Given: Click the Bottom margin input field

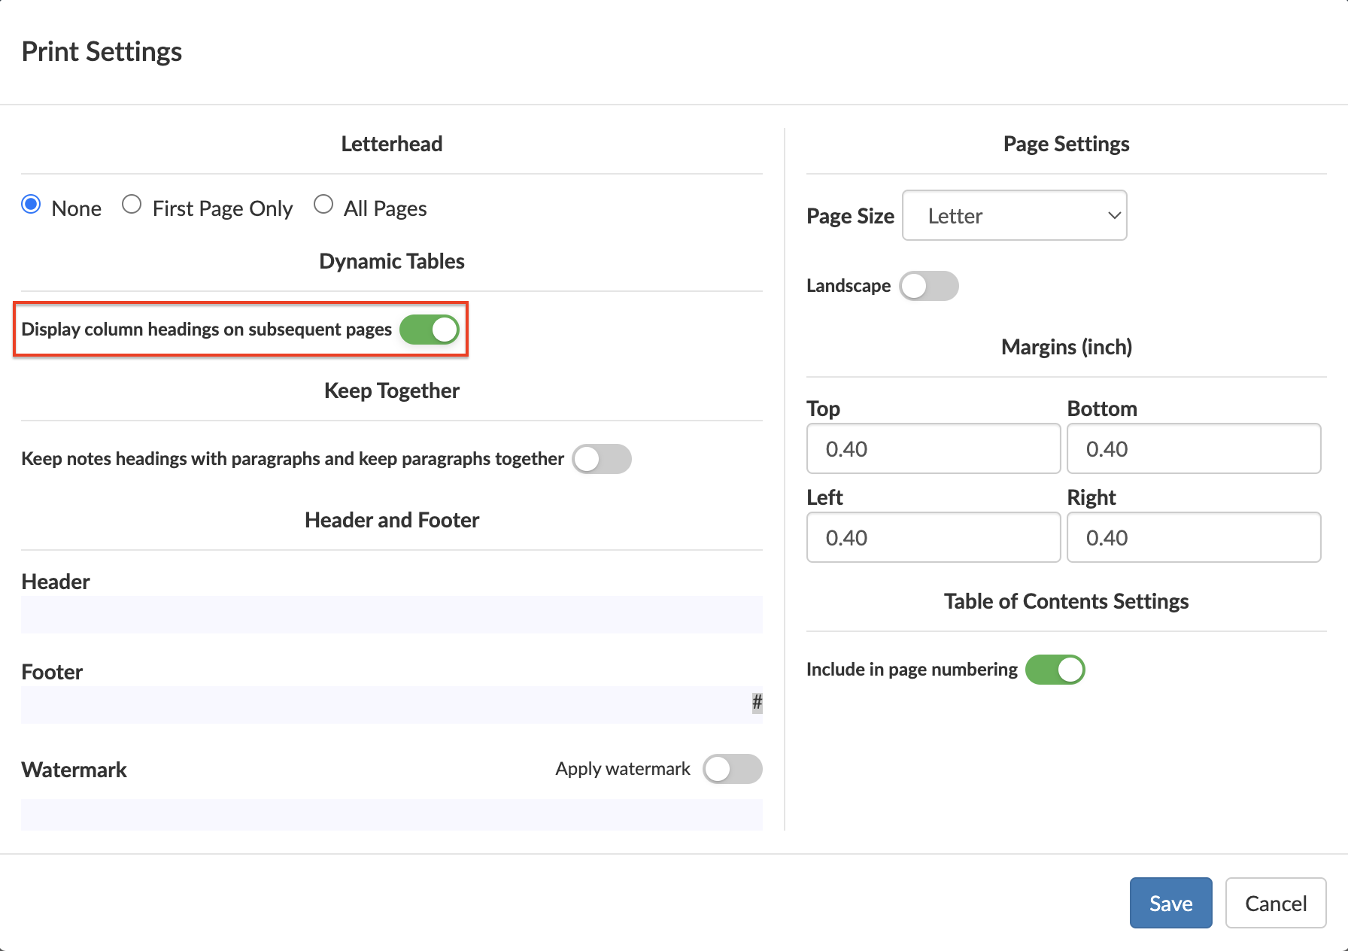Looking at the screenshot, I should click(x=1193, y=449).
